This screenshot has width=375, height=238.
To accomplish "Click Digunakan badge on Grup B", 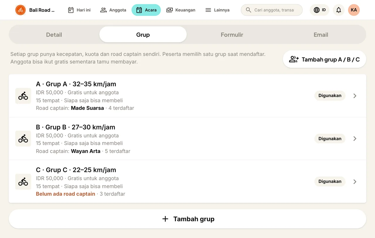I will (x=330, y=139).
